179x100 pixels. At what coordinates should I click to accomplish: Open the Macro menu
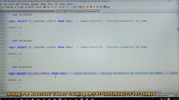pos(51,4)
